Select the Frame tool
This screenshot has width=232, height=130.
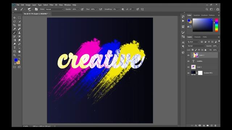(19, 25)
